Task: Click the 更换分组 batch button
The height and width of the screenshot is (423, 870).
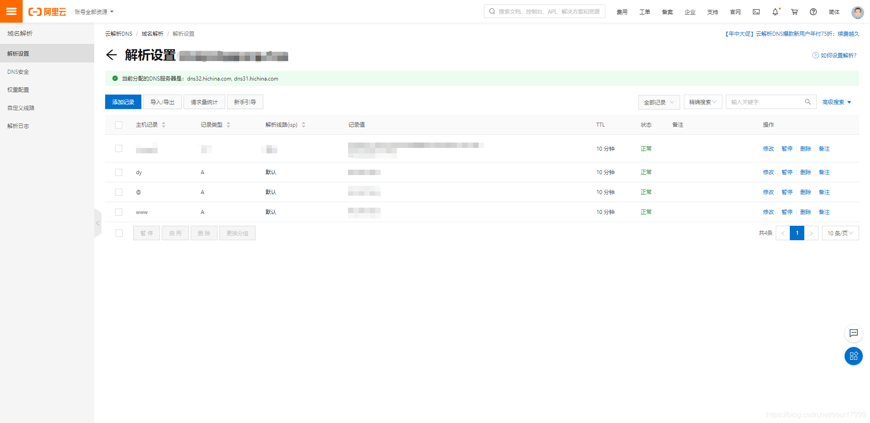Action: point(237,233)
